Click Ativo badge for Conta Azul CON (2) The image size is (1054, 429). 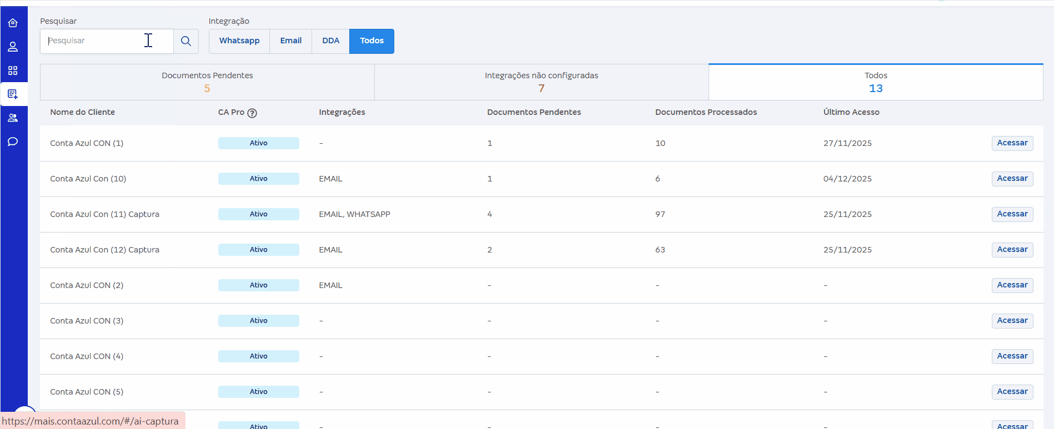(259, 285)
